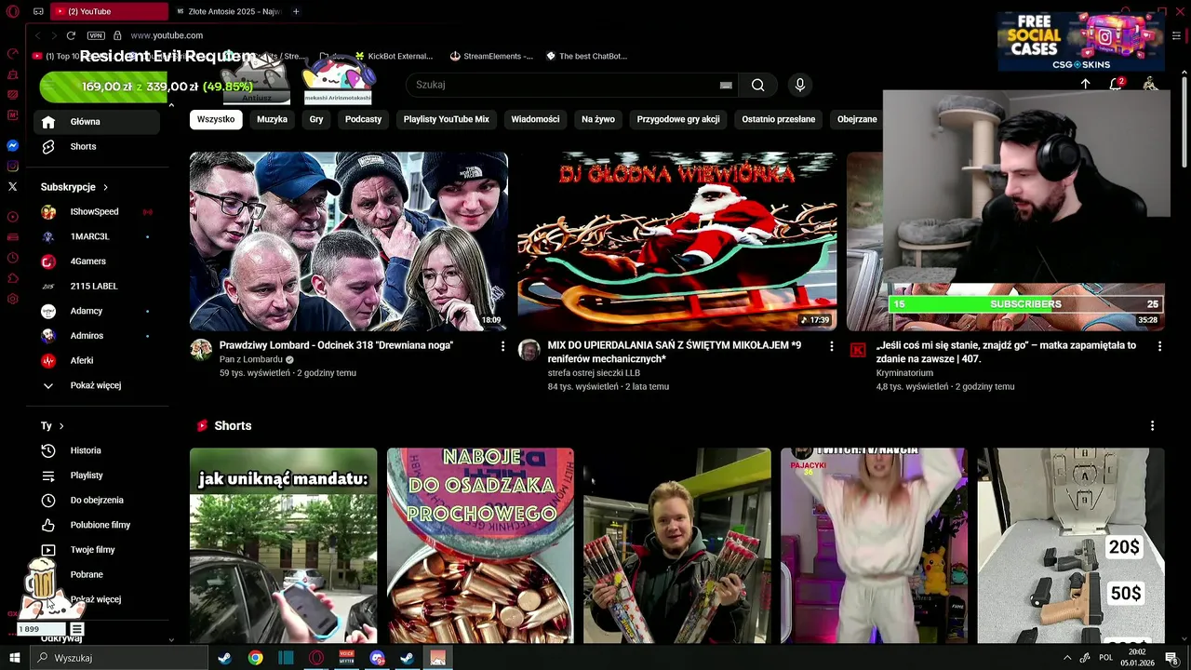The image size is (1191, 670).
Task: Open the Pan z Lombardu channel avatar
Action: 201,350
